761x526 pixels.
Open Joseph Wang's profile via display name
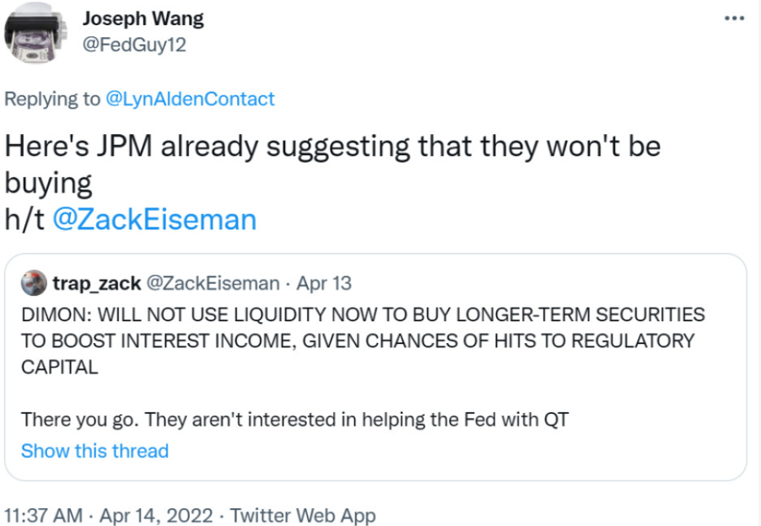coord(142,18)
